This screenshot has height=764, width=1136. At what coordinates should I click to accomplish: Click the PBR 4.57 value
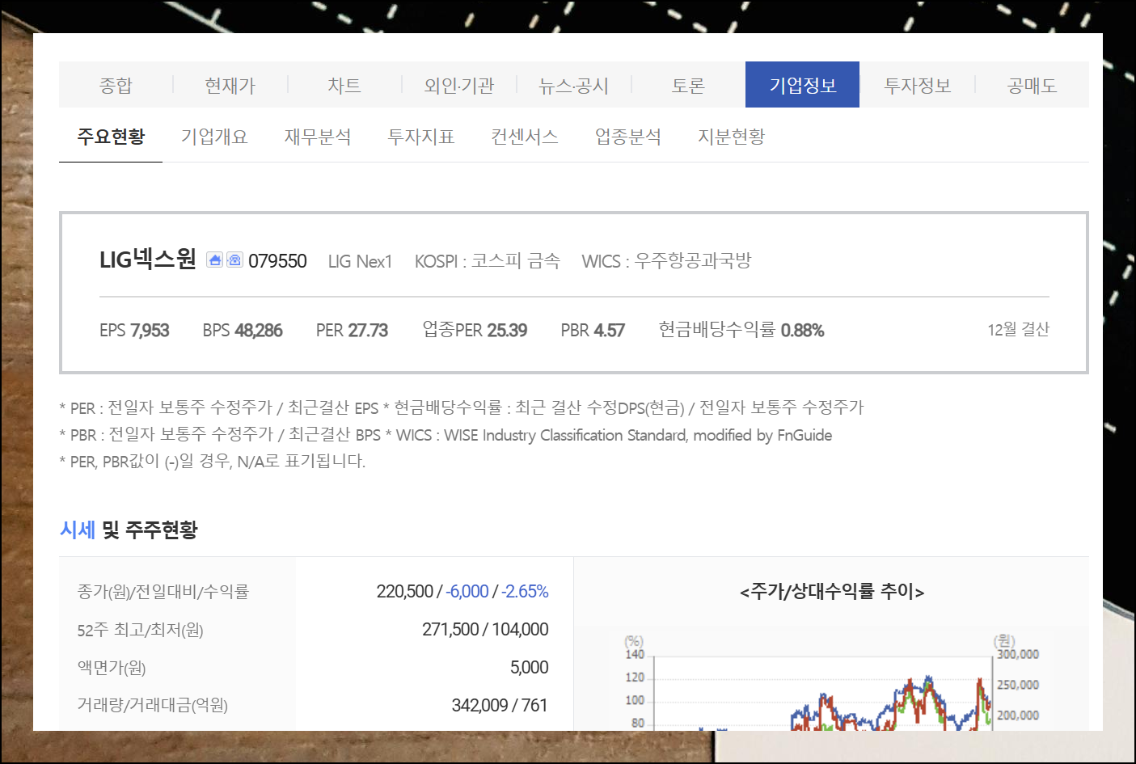pos(593,330)
